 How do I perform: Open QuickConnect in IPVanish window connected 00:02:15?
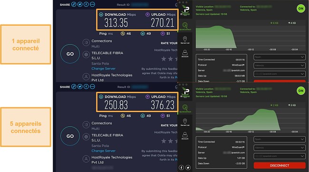[x=185, y=108]
